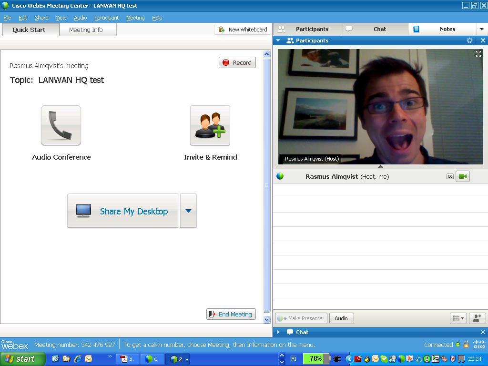Open the View menu
This screenshot has height=366, width=488.
coord(61,18)
